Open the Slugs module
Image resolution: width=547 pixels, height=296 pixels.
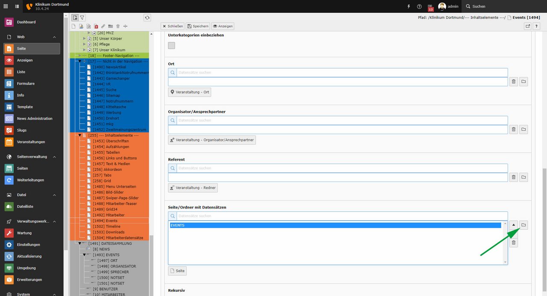(32, 130)
